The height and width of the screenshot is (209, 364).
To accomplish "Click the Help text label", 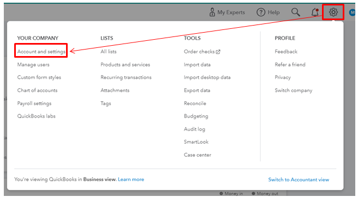I will click(x=274, y=13).
